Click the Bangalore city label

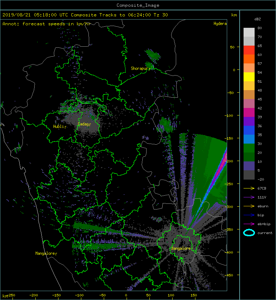(181, 248)
